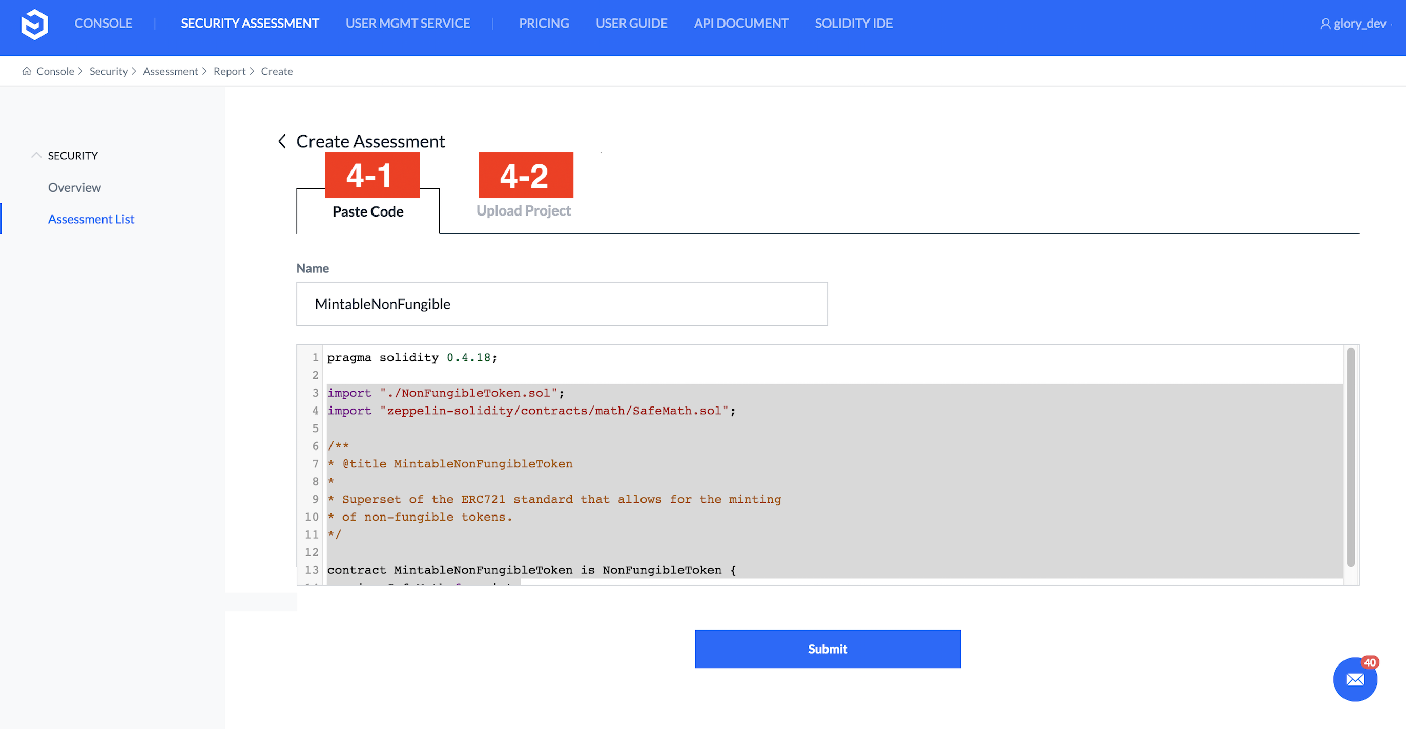The image size is (1406, 729).
Task: Open the SOLIDITY IDE nav item
Action: pos(853,24)
